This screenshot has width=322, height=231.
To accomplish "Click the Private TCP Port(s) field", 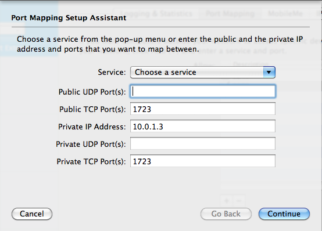I will point(203,161).
